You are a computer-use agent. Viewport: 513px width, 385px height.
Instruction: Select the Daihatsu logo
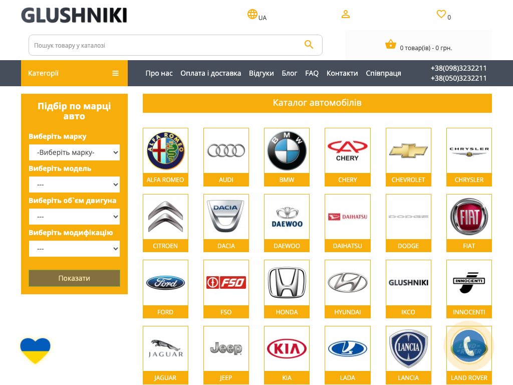click(348, 217)
